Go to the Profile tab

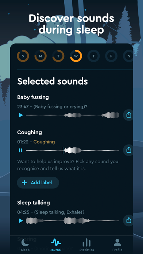(117, 245)
